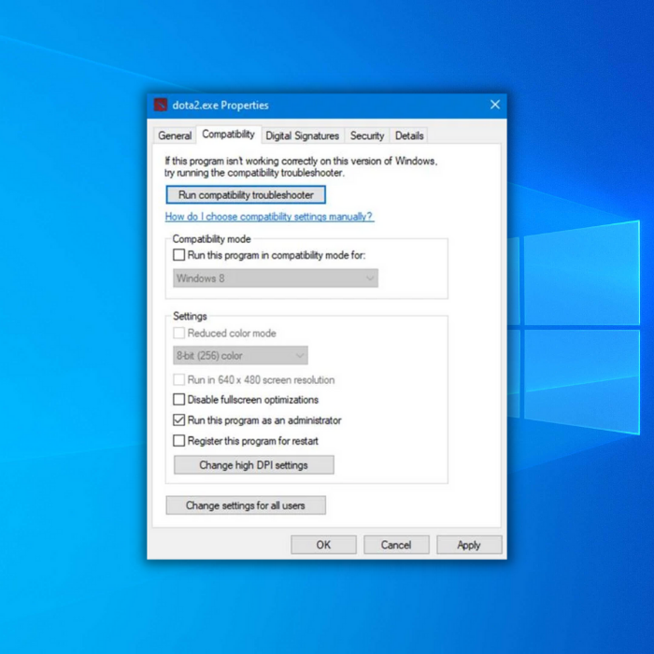Enable 'Register this program for restart'
The image size is (654, 654).
tap(179, 441)
